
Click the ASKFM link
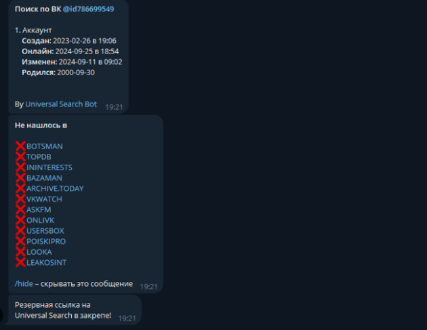click(39, 210)
